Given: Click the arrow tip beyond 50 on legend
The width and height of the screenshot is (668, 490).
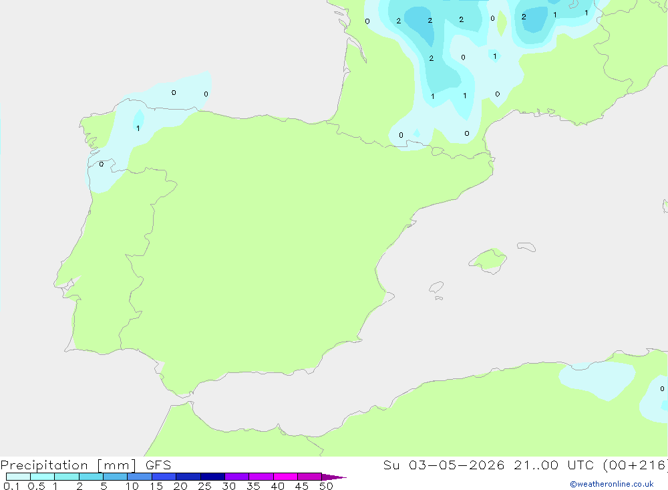Looking at the screenshot, I should coord(334,477).
